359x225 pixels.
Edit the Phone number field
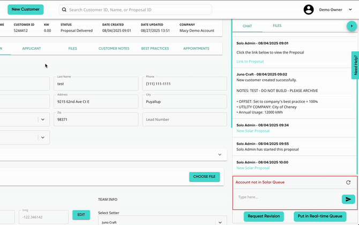pos(184,84)
